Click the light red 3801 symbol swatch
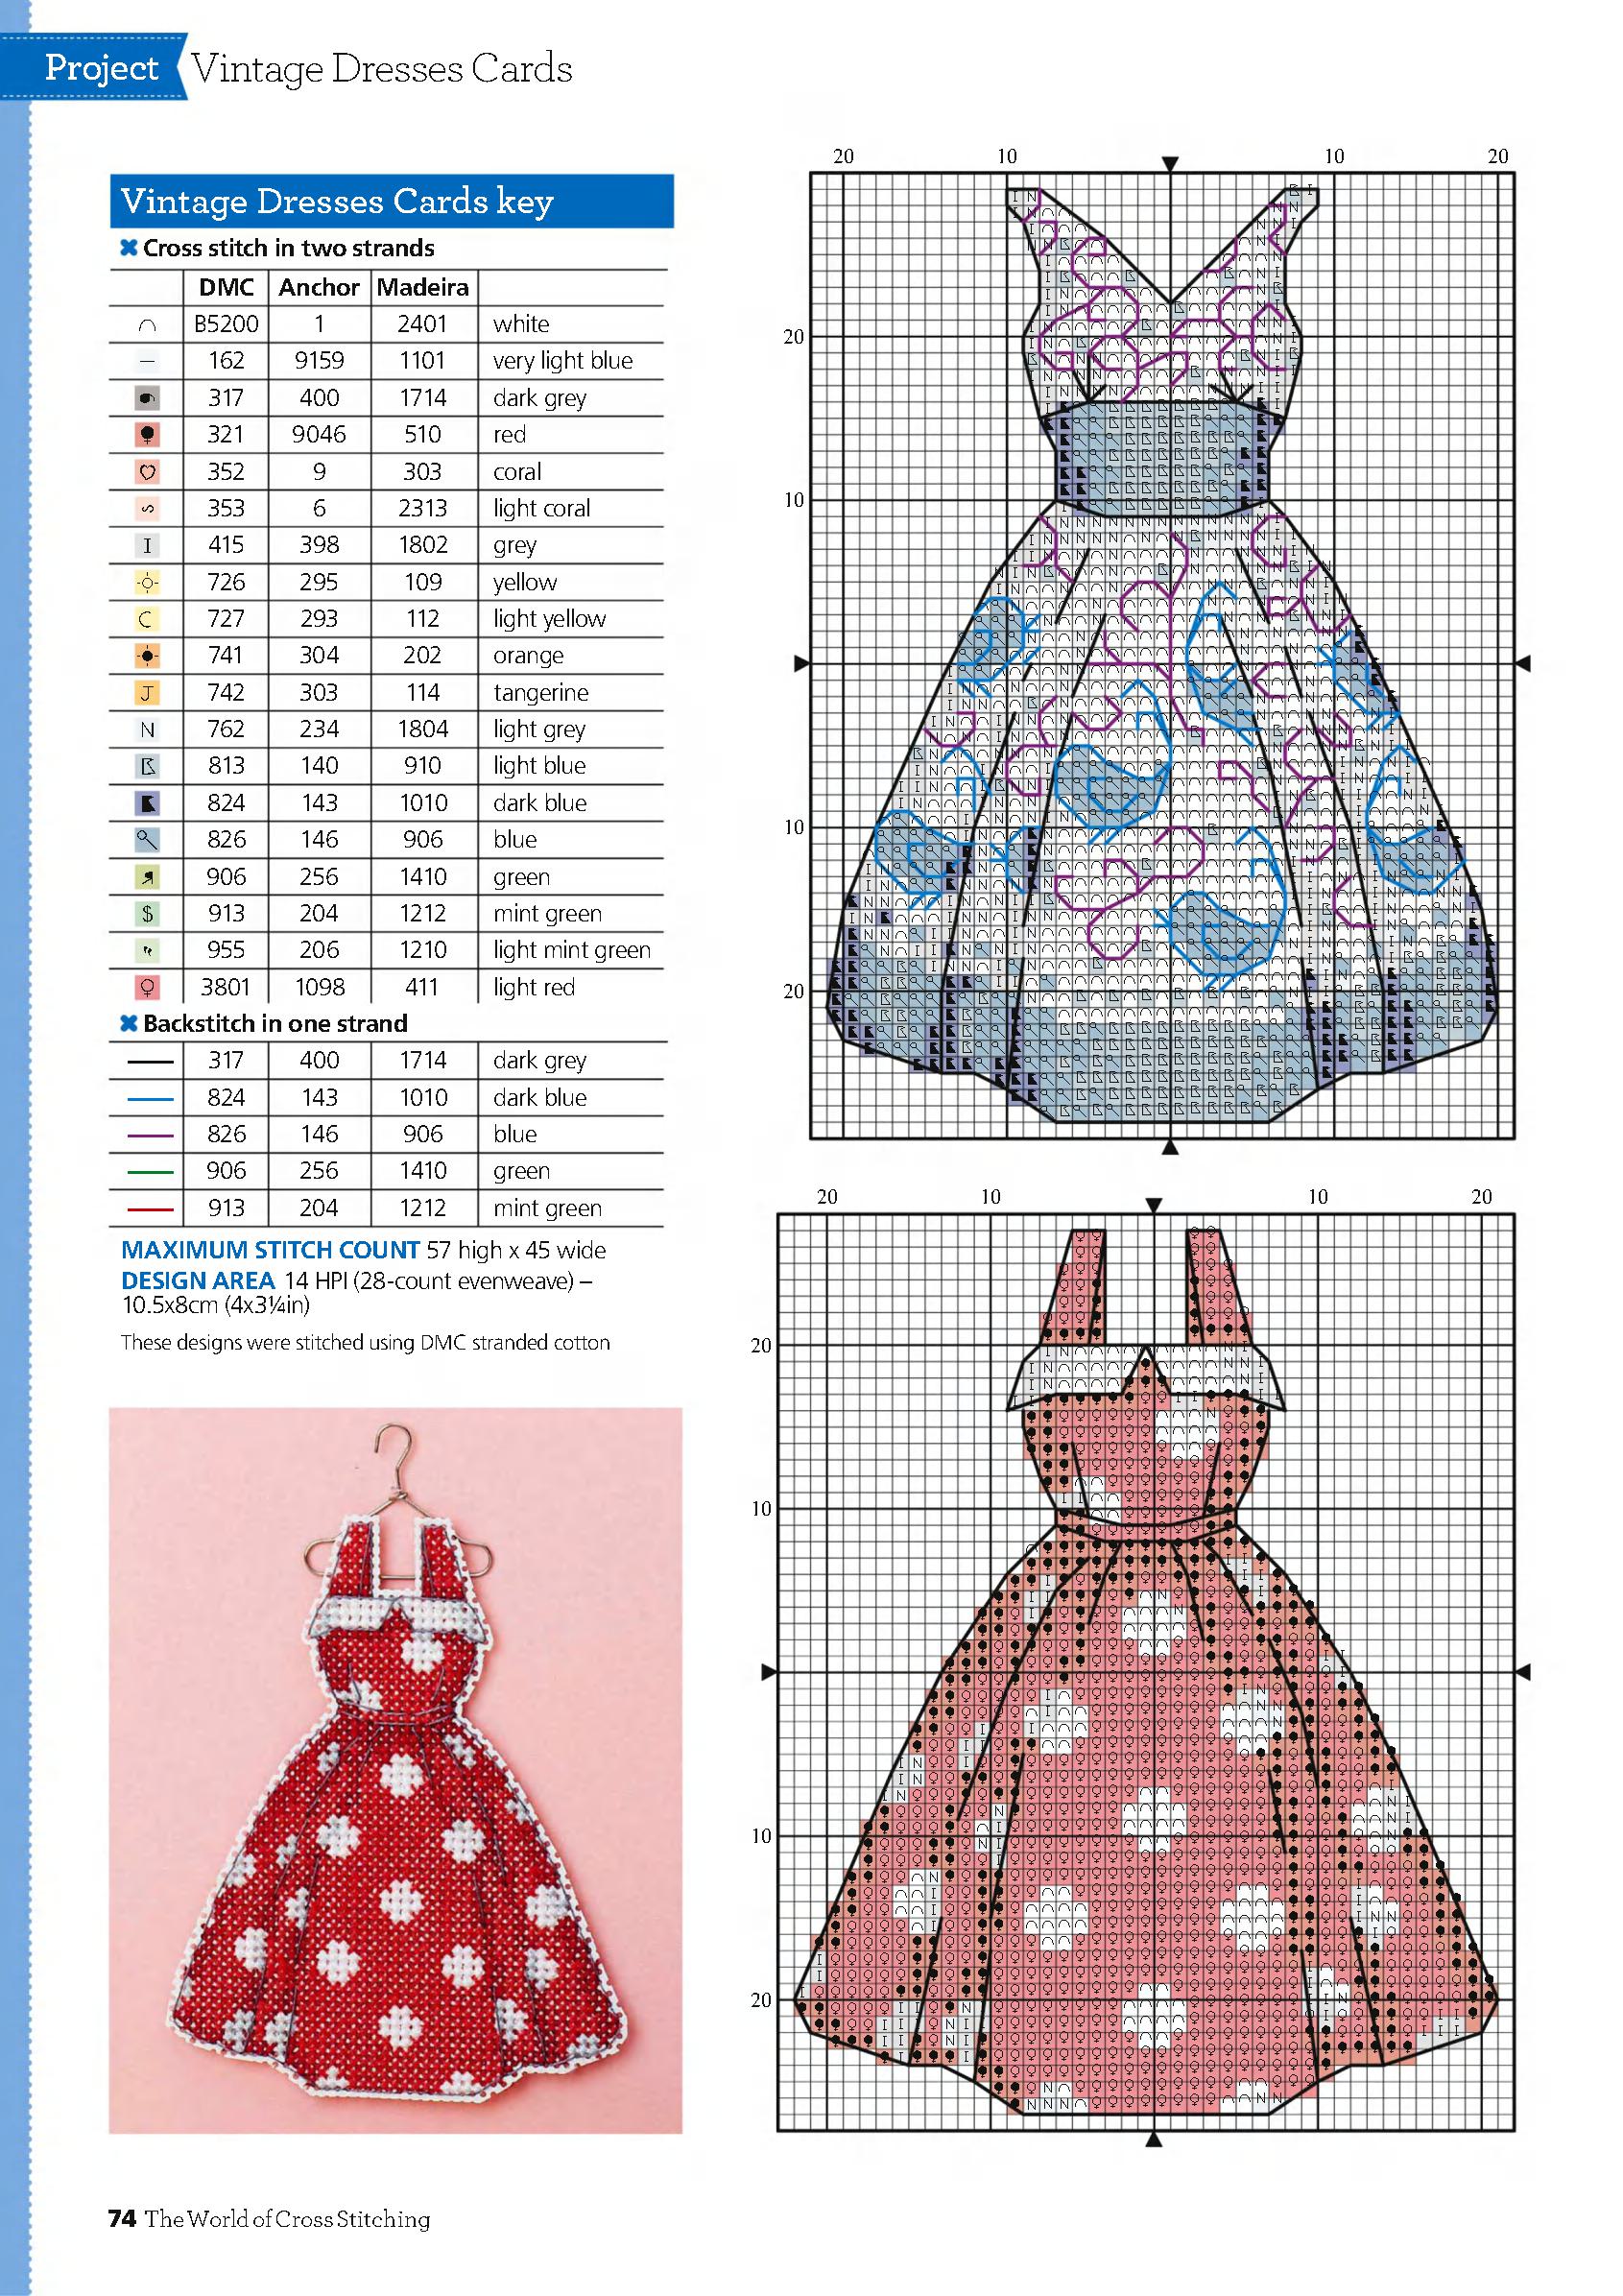1623x2296 pixels. tap(147, 987)
